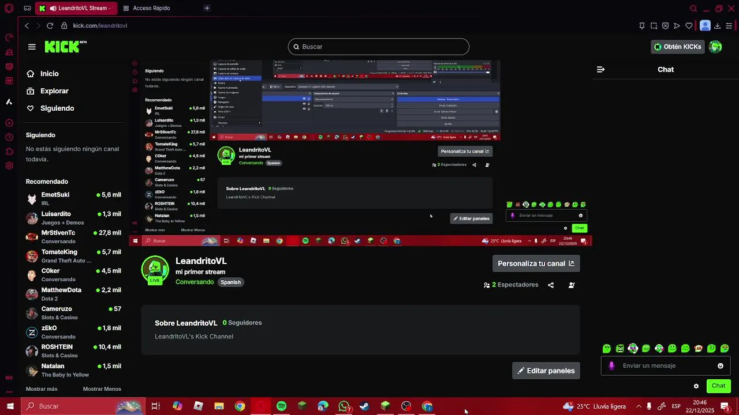Focus the Enviar un mensaje field
739x415 pixels.
click(x=666, y=365)
